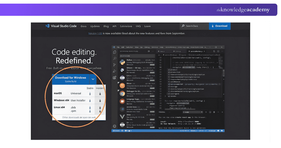Install the Python extension
281x148 pixels.
152,65
